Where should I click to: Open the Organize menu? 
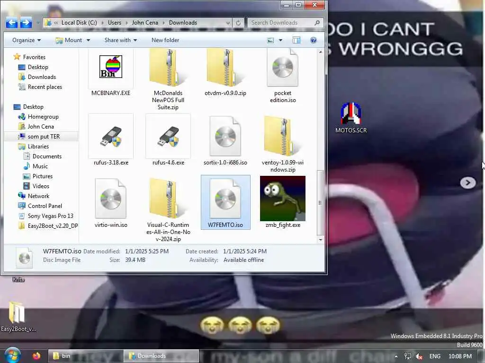coord(27,40)
